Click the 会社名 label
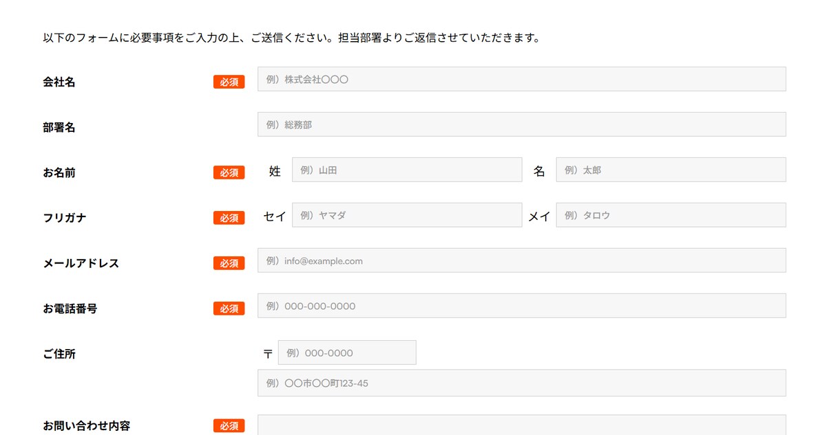The width and height of the screenshot is (840, 435). coord(59,82)
